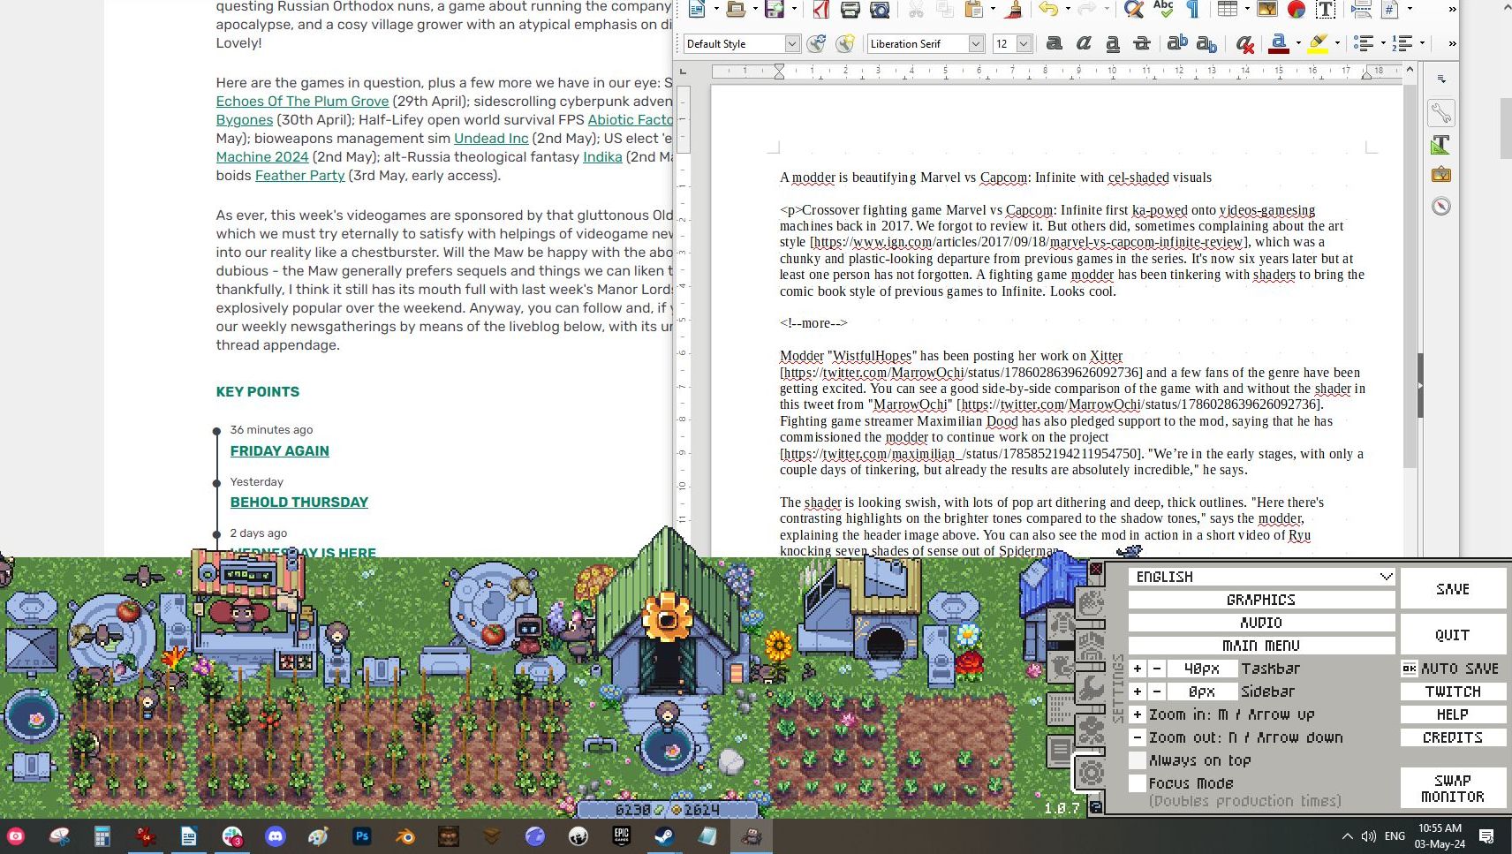Open the AUDIO settings section
Screen dimensions: 1512x854
click(x=1260, y=622)
